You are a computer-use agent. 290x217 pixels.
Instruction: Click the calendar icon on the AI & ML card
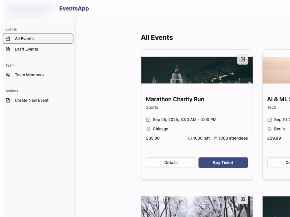pos(269,119)
